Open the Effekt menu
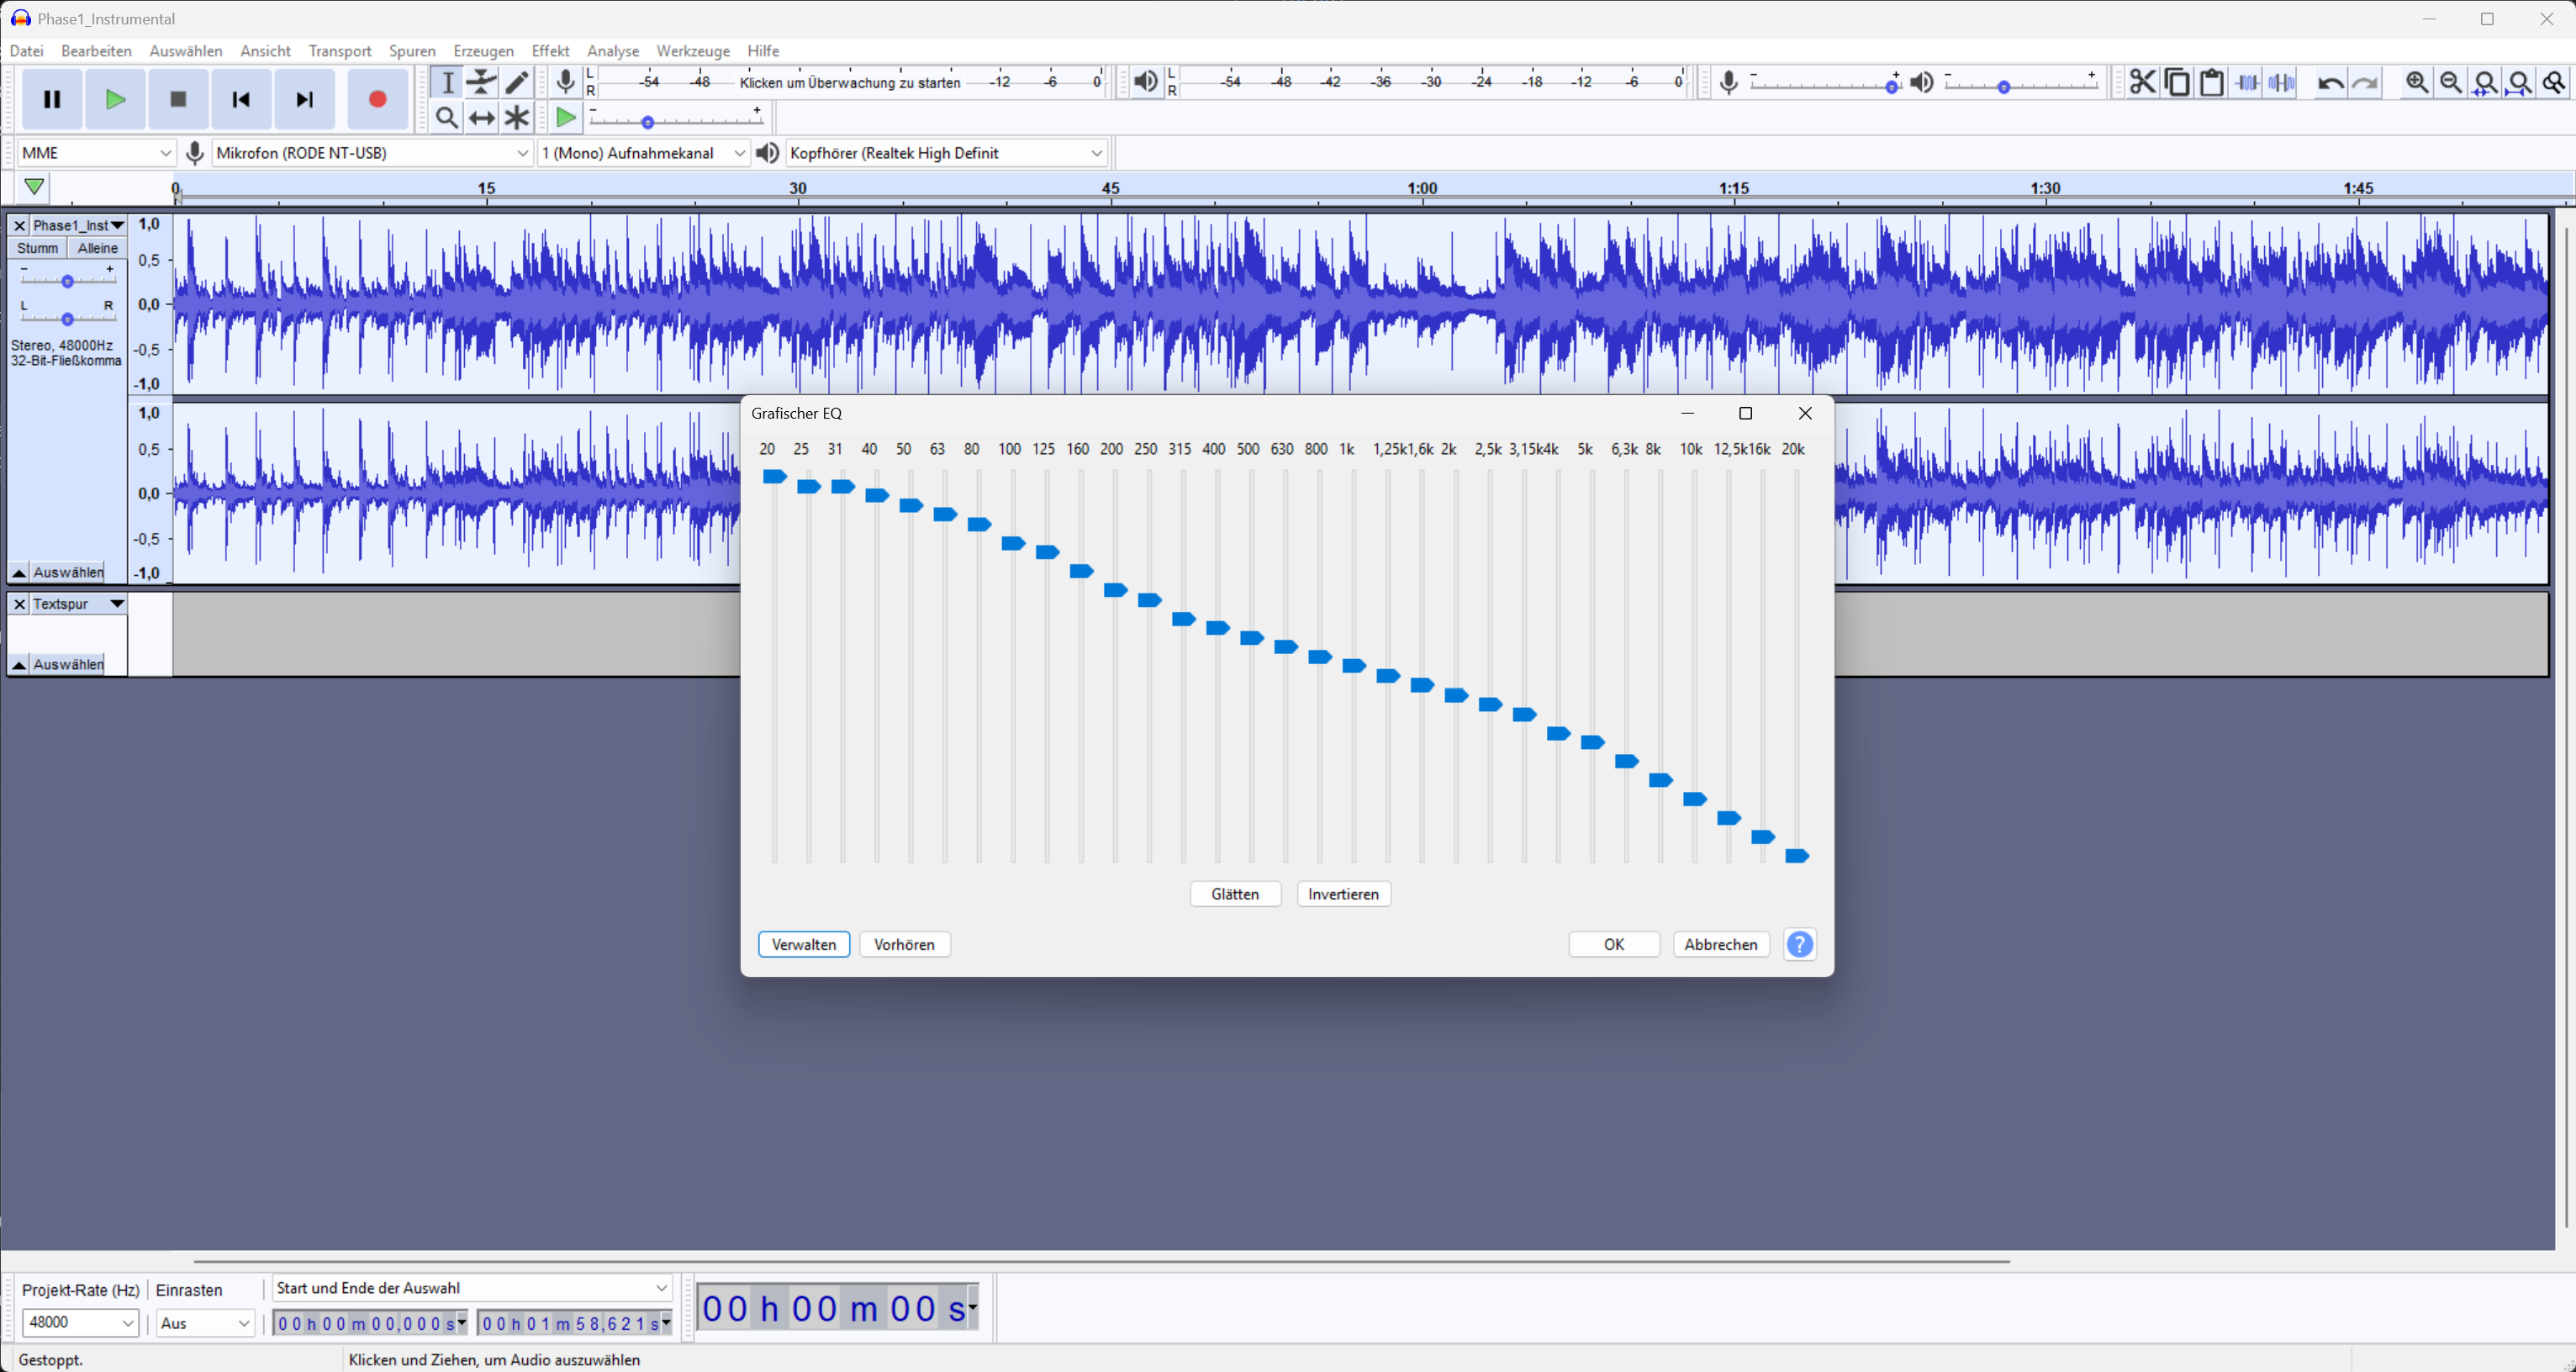Viewport: 2576px width, 1372px height. [x=550, y=51]
